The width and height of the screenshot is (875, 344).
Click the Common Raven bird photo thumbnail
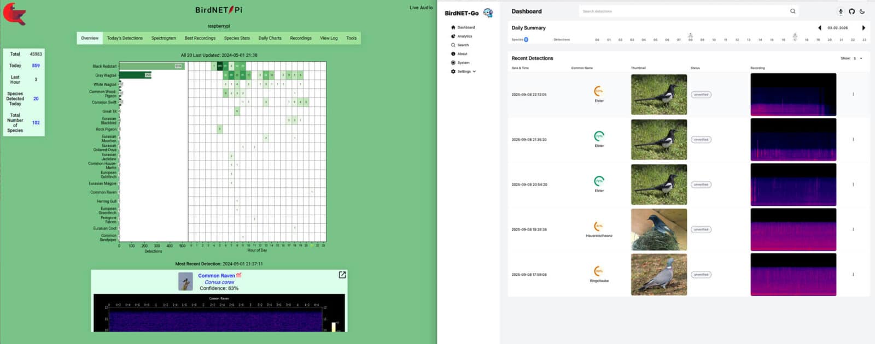tap(186, 281)
